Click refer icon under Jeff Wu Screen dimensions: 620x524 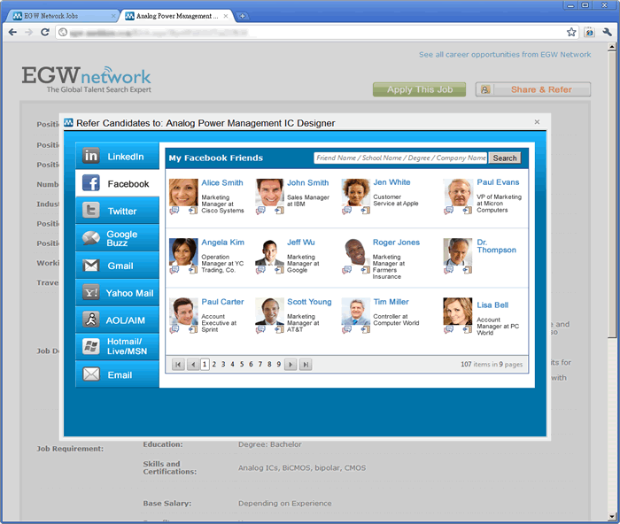(x=279, y=270)
